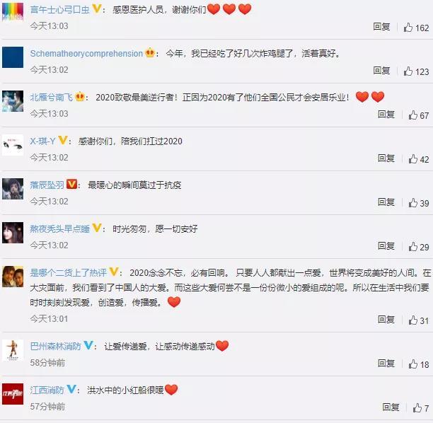Open Schematheorycomprehension's profile link
The height and width of the screenshot is (423, 433).
pos(86,53)
